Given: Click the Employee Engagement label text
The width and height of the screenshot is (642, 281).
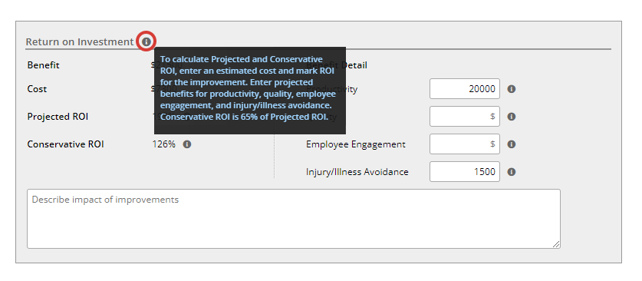Looking at the screenshot, I should click(356, 144).
